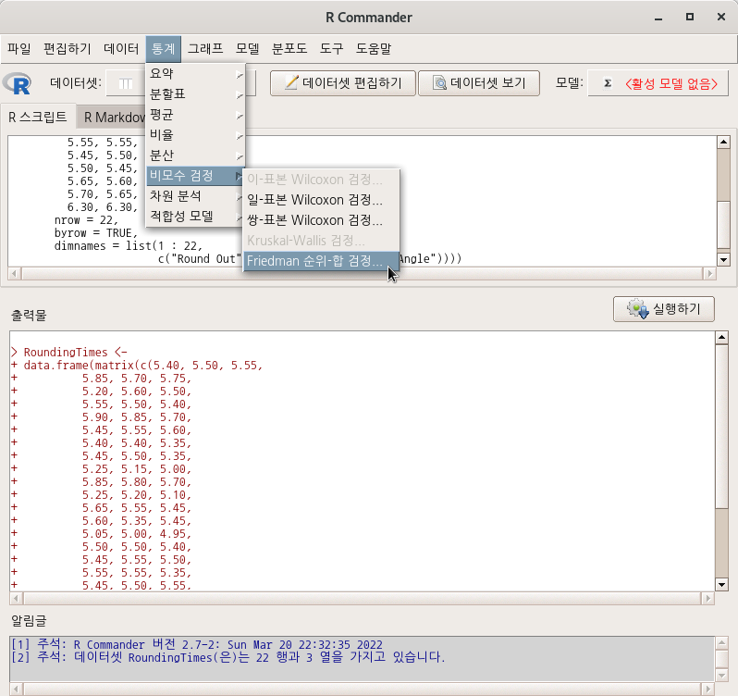This screenshot has height=696, width=738.
Task: Click the gear icon on the 실행하기 button
Action: coord(638,309)
